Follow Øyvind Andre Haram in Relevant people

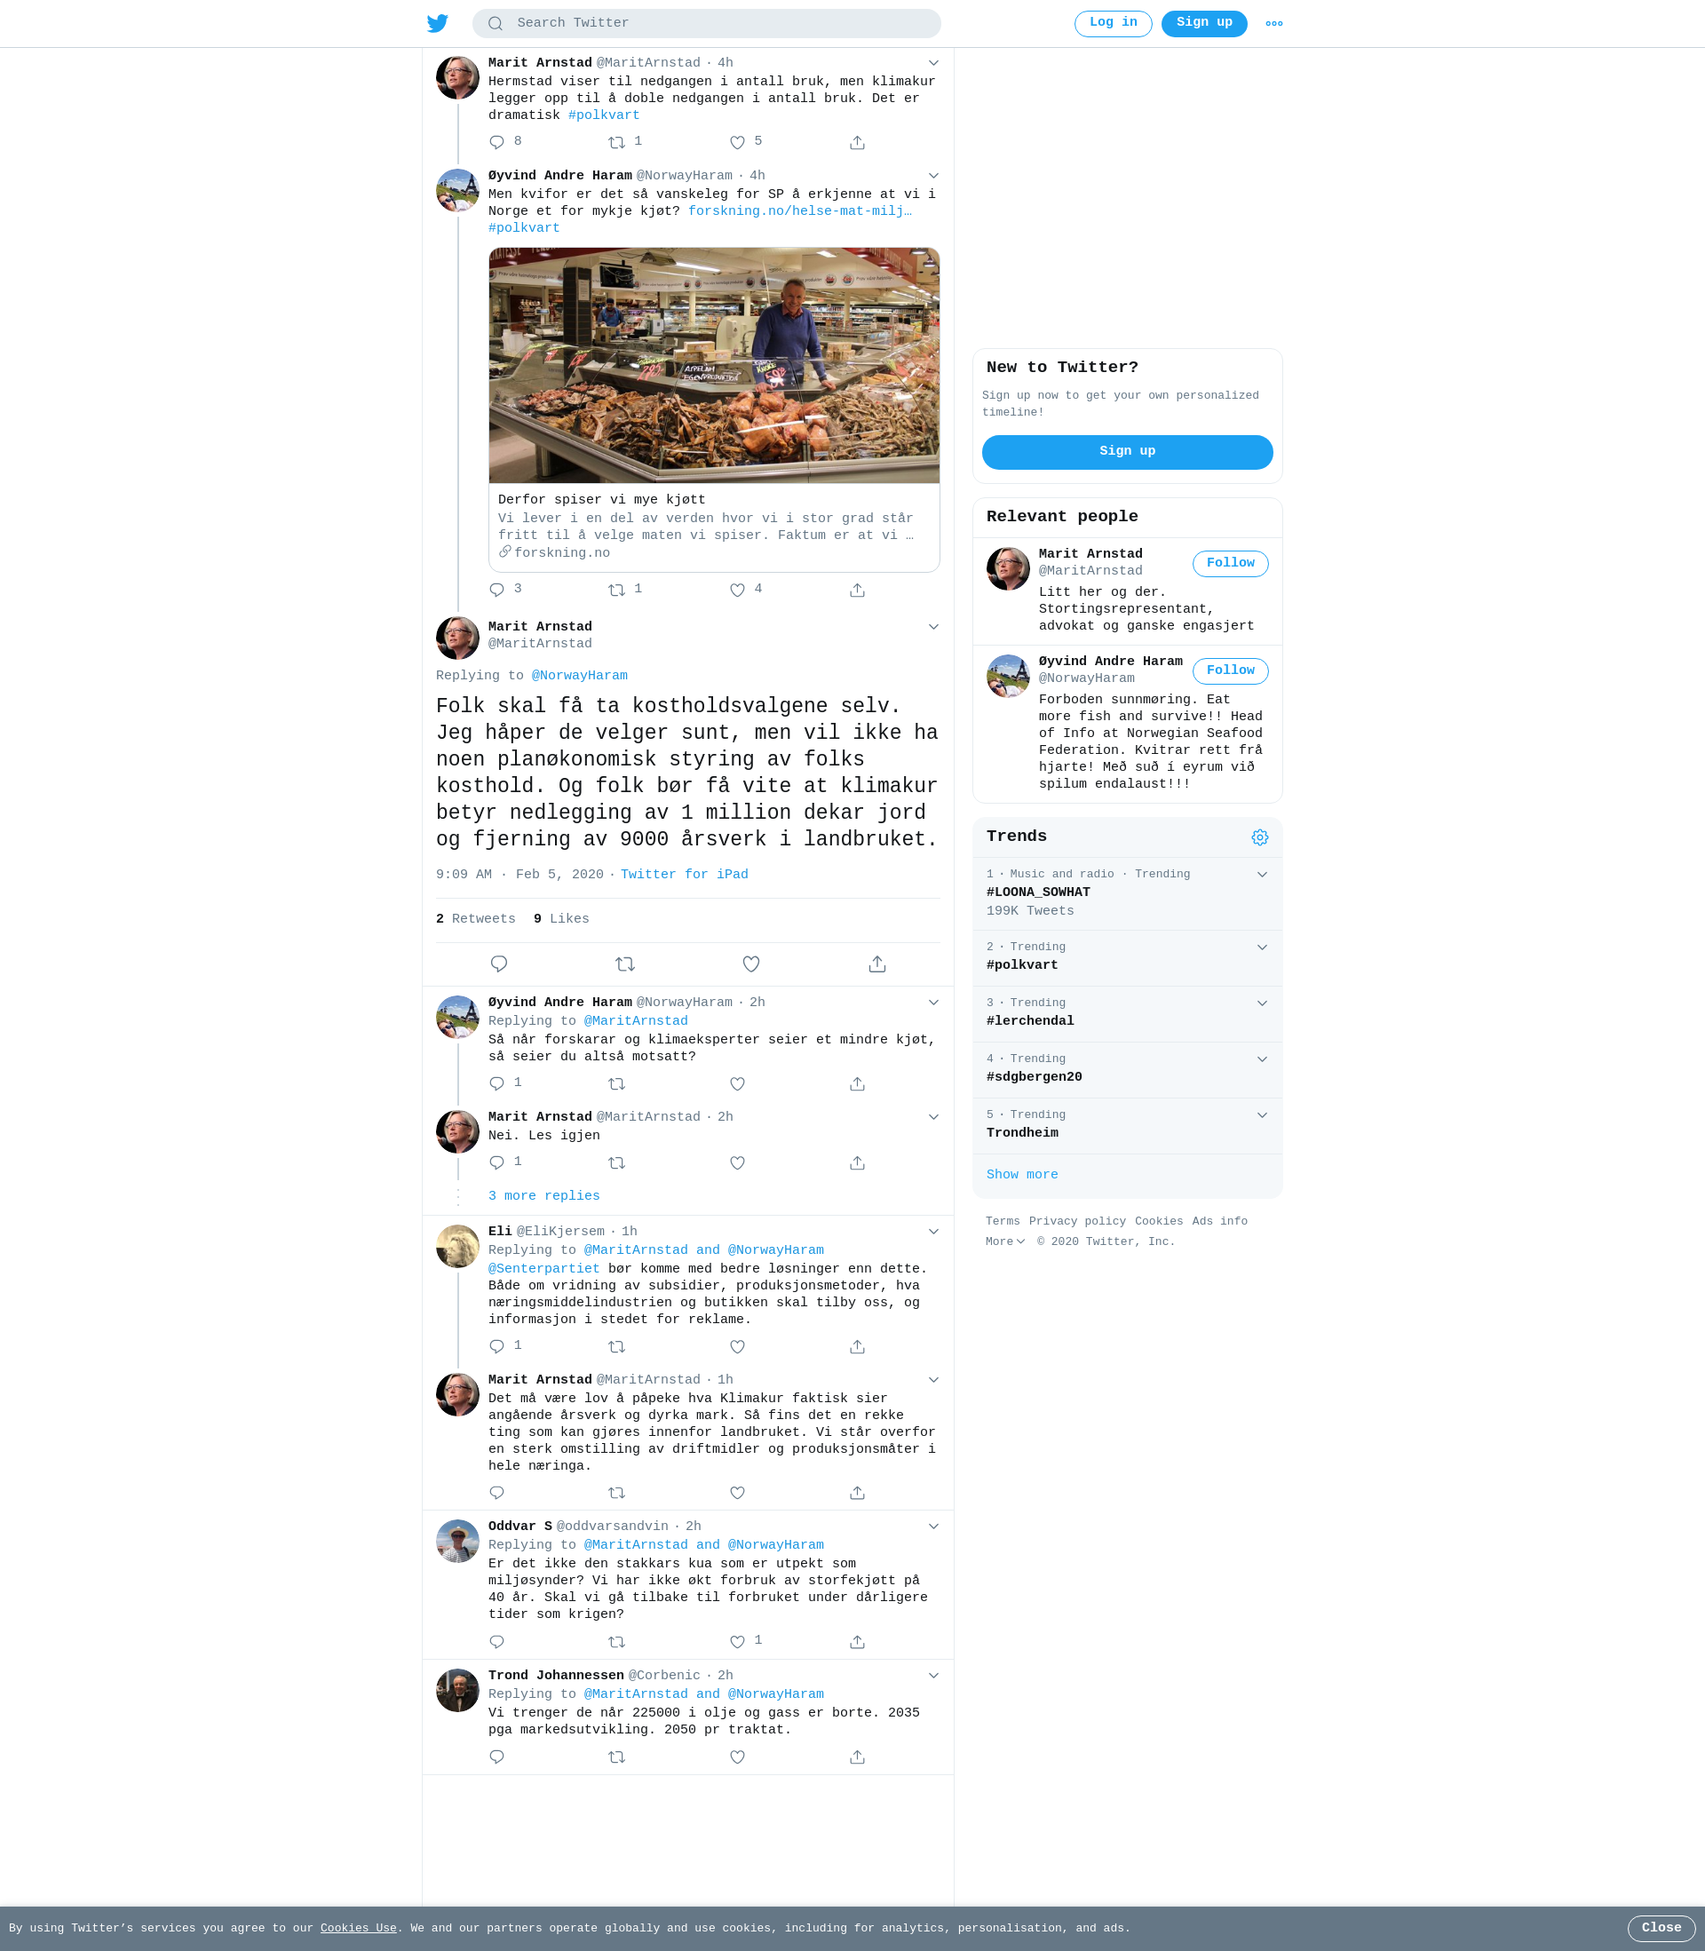(x=1230, y=670)
